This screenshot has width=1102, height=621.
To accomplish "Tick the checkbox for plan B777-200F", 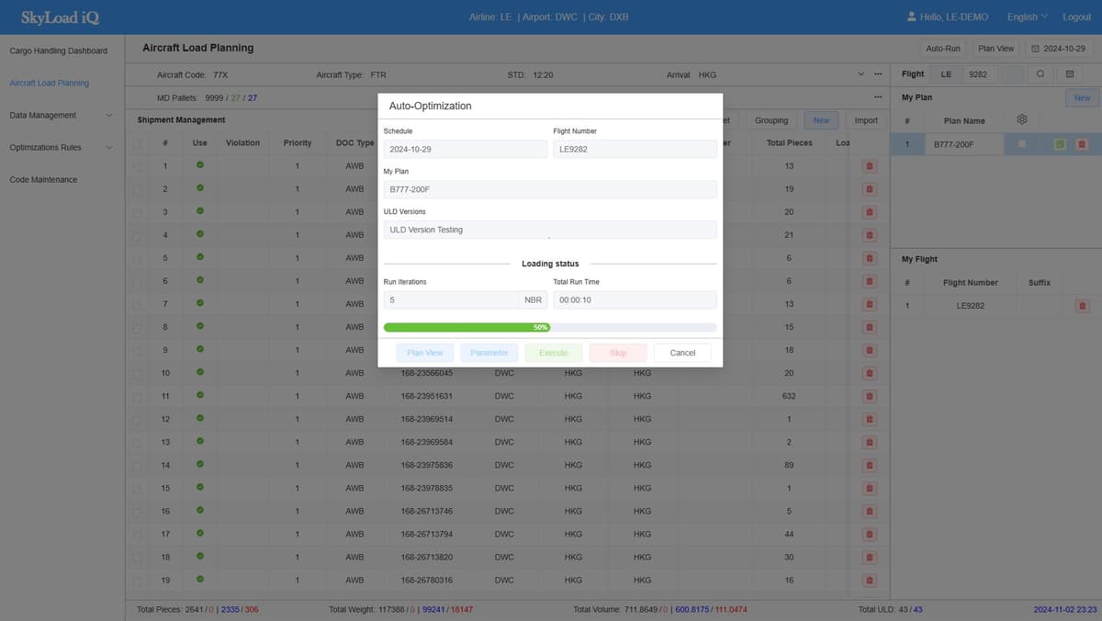I will point(1022,144).
